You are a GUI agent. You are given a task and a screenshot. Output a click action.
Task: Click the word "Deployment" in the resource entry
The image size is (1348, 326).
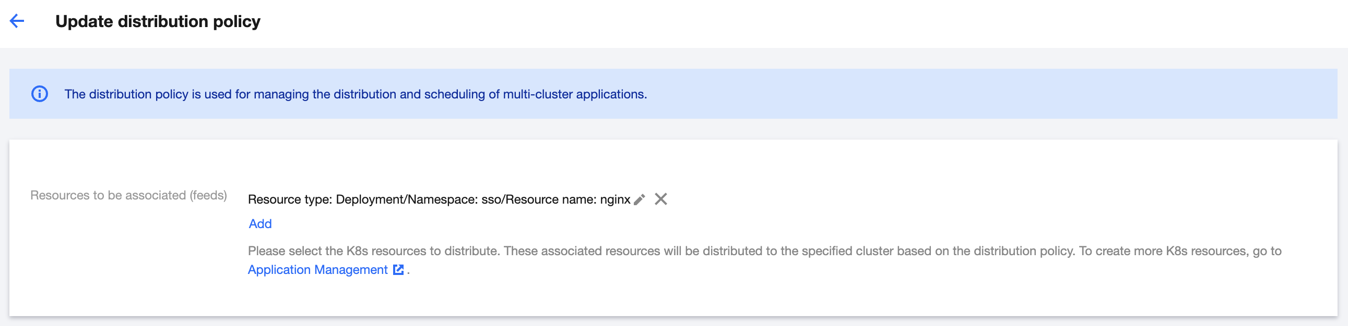click(368, 200)
